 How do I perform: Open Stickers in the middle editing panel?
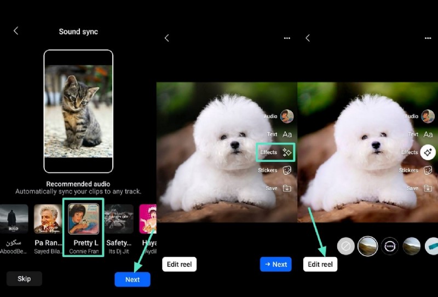click(x=286, y=170)
